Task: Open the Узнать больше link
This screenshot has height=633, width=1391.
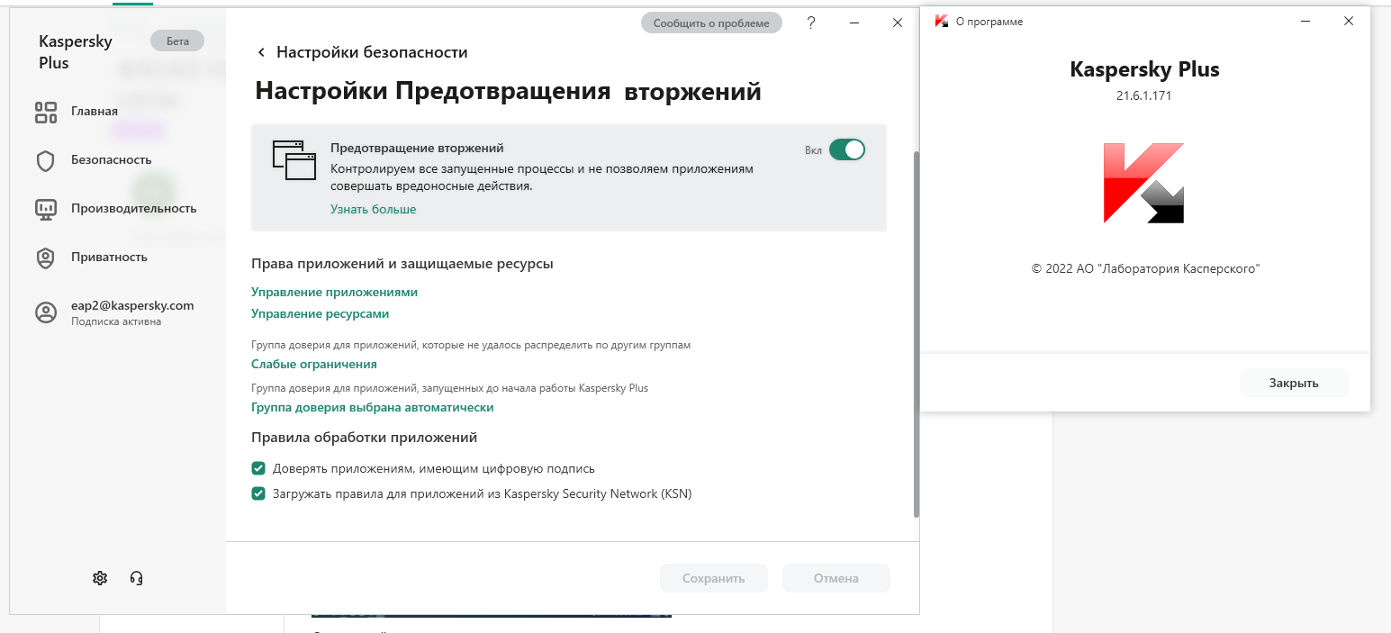Action: 373,210
